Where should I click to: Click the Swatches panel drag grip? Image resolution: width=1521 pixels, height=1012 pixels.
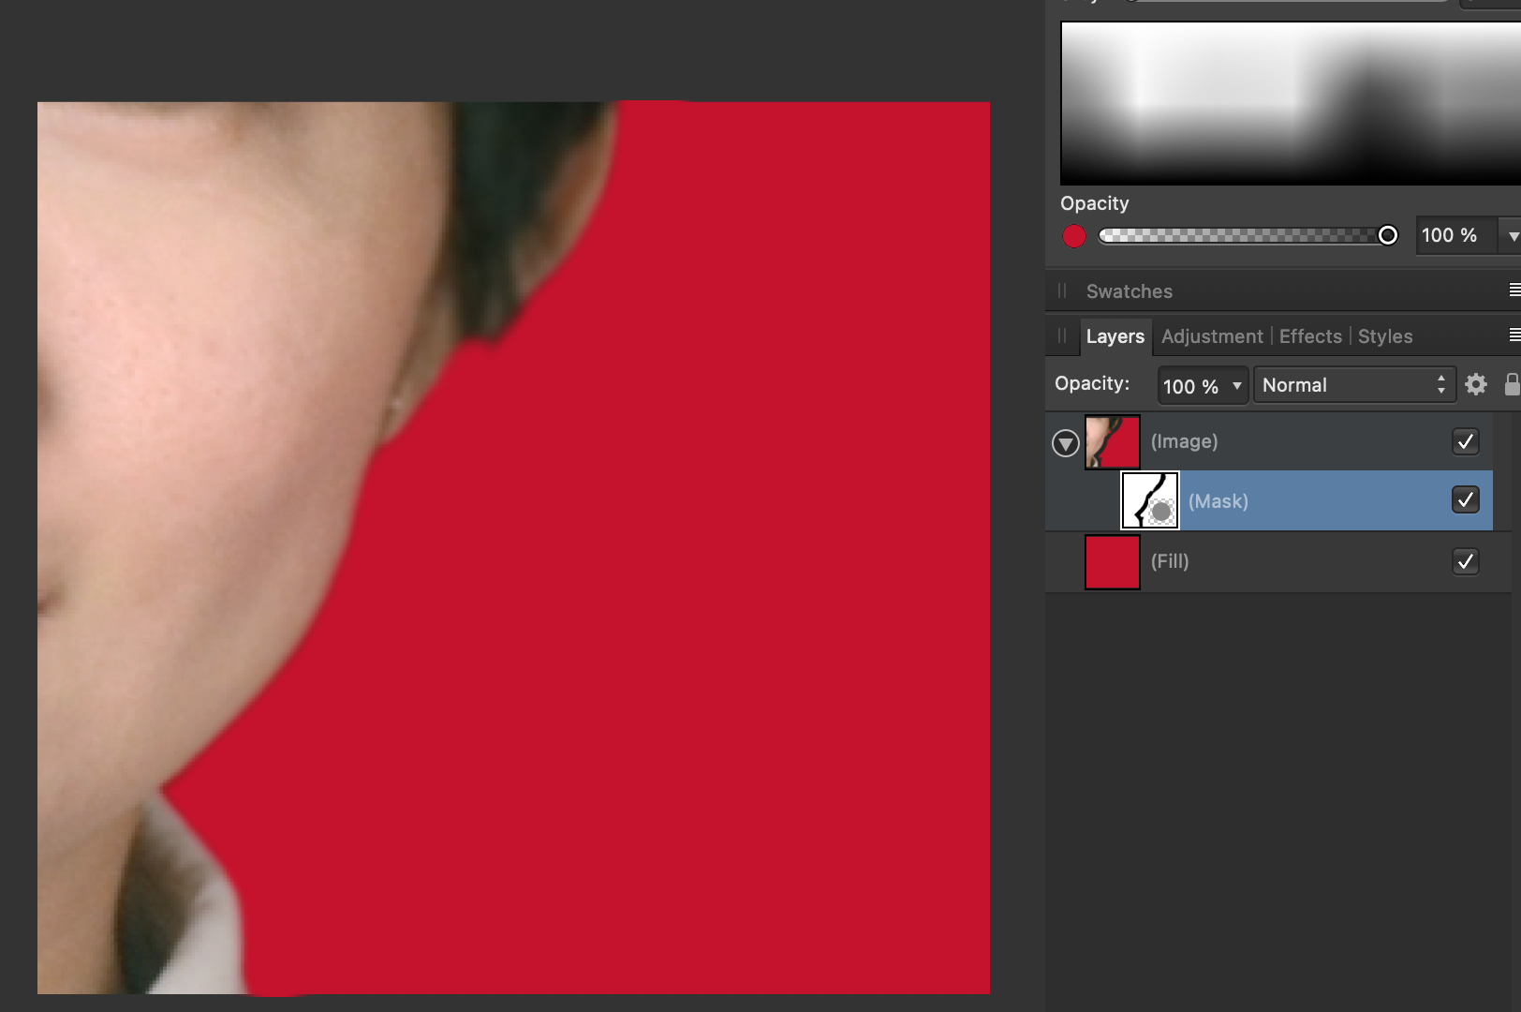(x=1062, y=290)
